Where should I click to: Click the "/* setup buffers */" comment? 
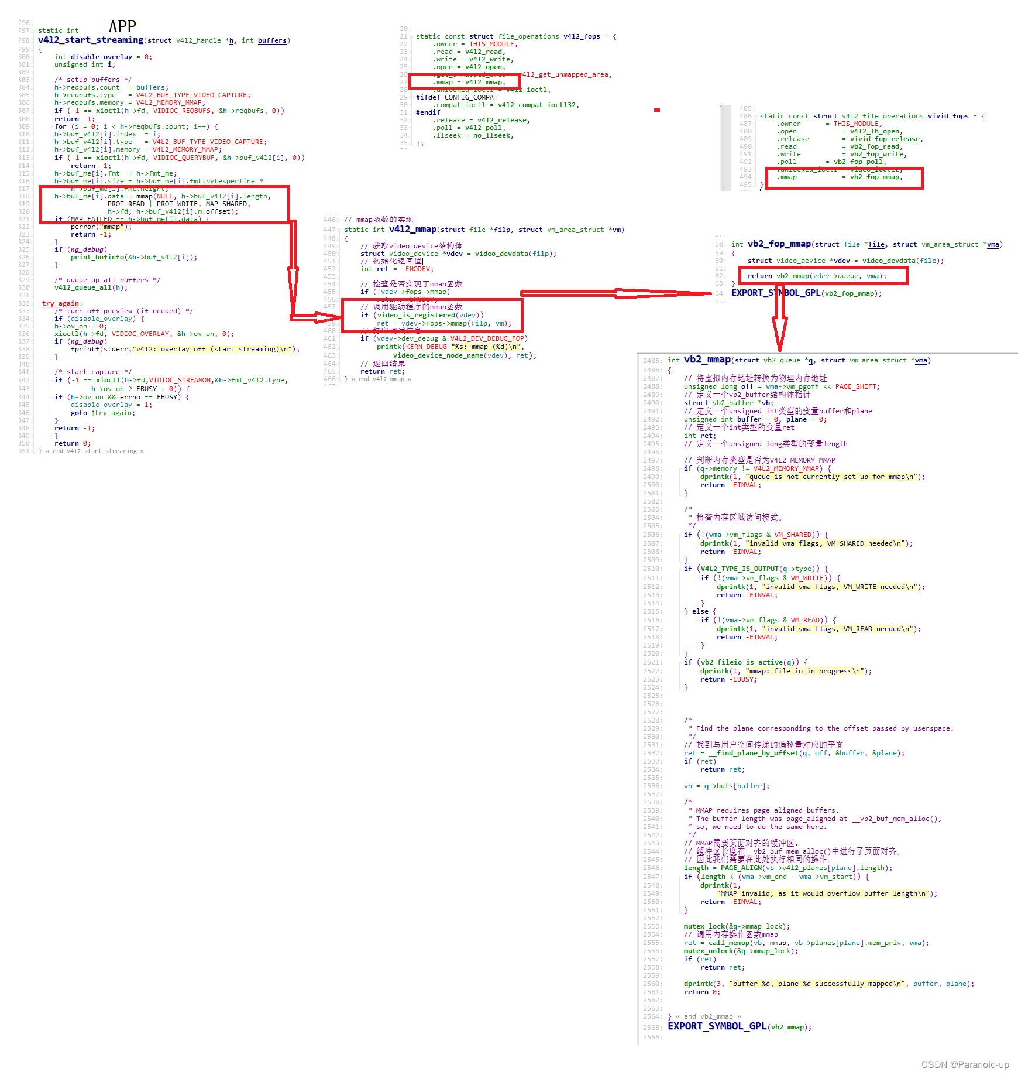point(93,80)
